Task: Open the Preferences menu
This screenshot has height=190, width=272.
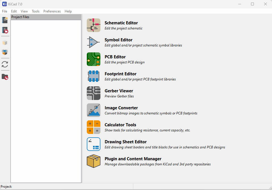Action: pyautogui.click(x=52, y=11)
